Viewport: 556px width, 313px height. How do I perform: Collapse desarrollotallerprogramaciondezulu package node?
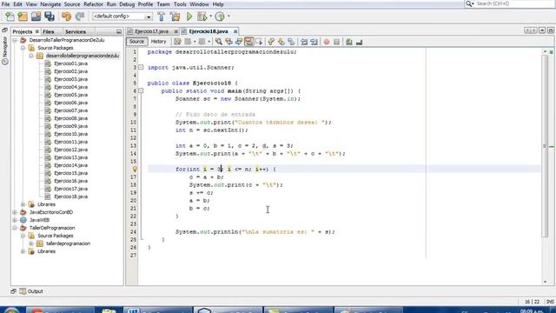[x=31, y=56]
